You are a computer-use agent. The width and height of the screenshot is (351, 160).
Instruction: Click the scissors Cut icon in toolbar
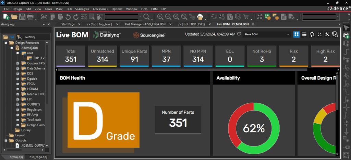point(44,16)
